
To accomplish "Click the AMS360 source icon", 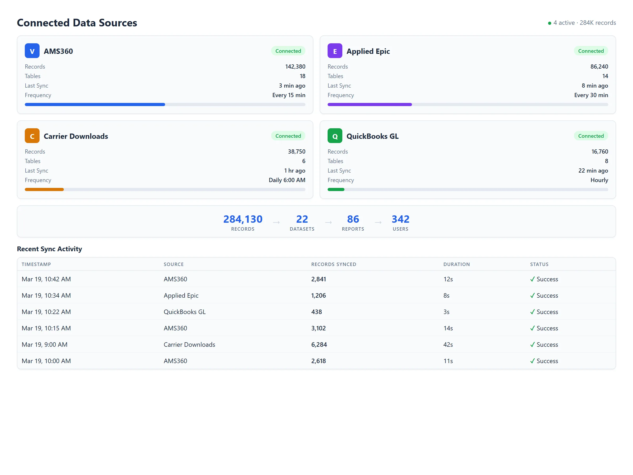I will tap(32, 51).
